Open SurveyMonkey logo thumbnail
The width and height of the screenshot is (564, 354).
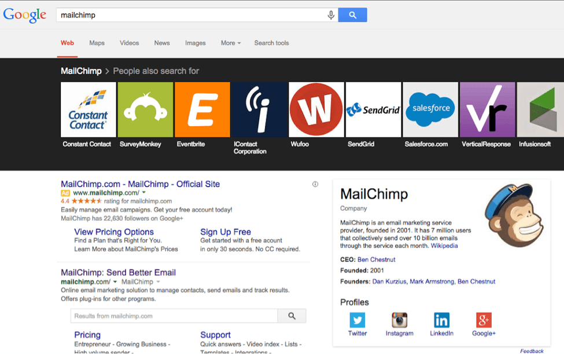145,110
